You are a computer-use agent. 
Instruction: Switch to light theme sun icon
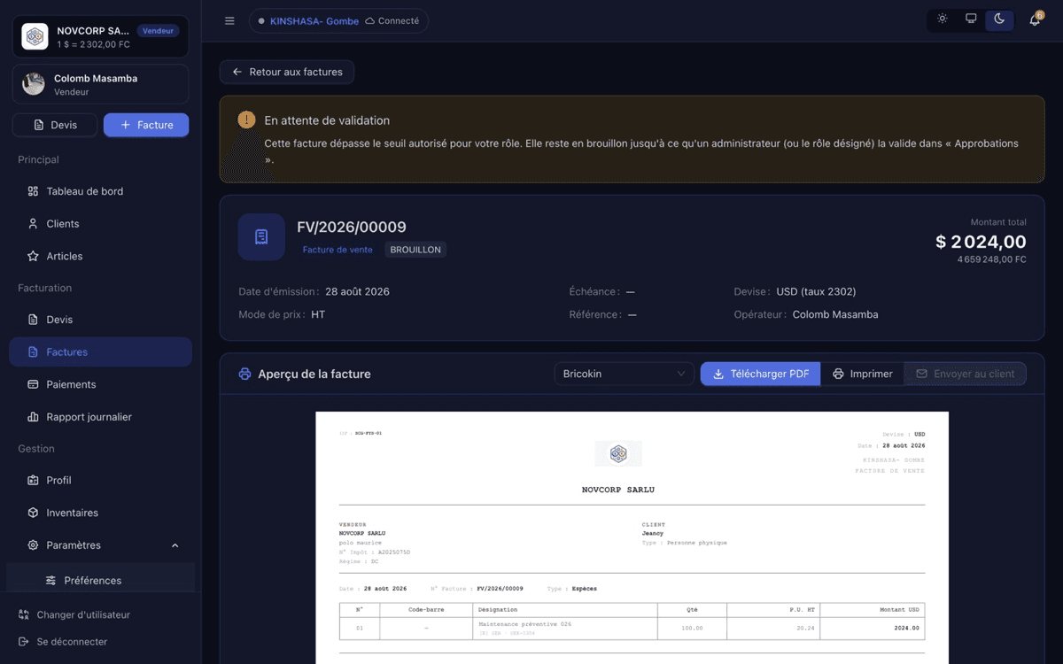point(943,19)
